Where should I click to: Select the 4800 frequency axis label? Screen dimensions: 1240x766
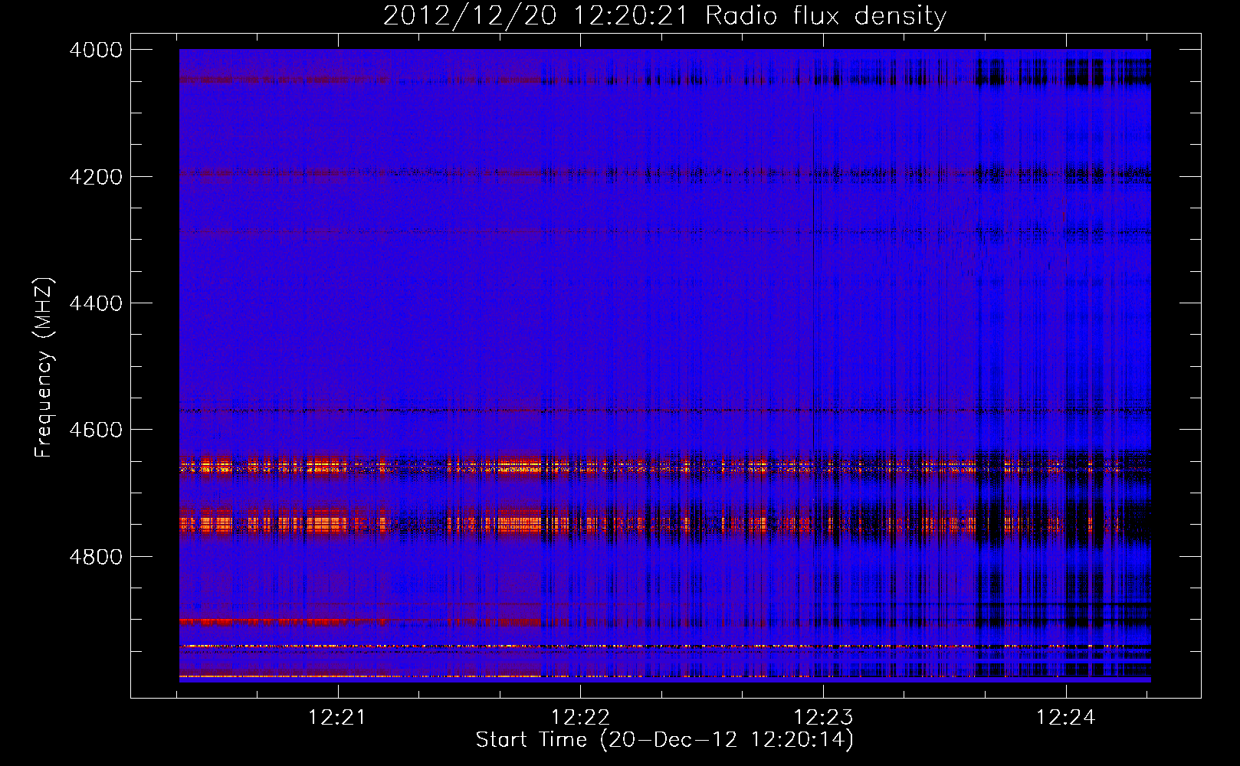pos(95,557)
